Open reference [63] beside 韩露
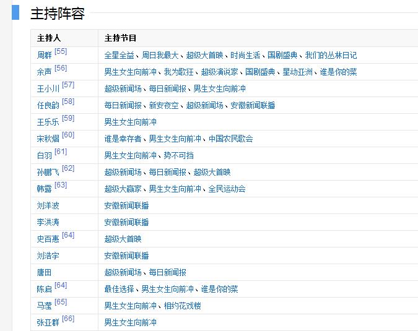This screenshot has height=331, width=418. click(x=61, y=185)
